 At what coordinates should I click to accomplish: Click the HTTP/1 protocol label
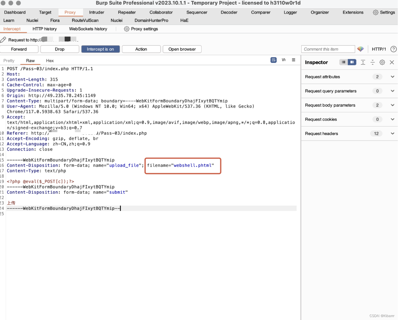[379, 49]
